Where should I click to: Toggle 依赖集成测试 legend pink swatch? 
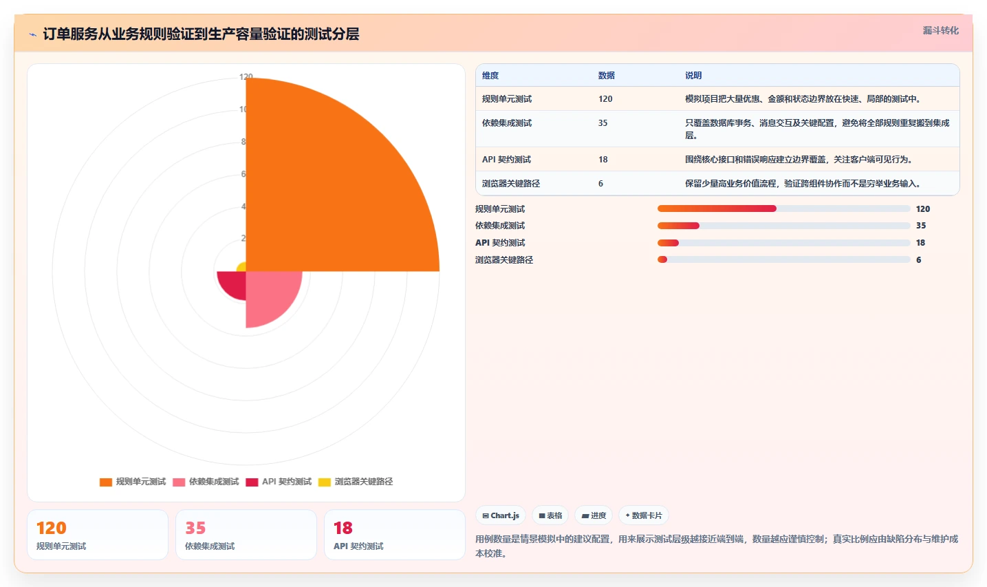pos(179,482)
